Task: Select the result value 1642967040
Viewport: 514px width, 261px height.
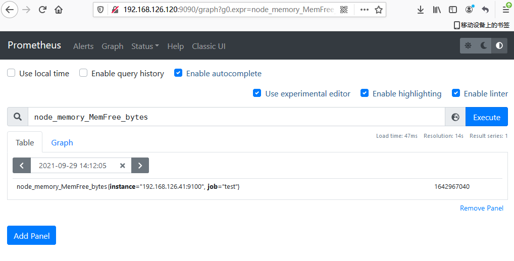Action: [x=452, y=187]
